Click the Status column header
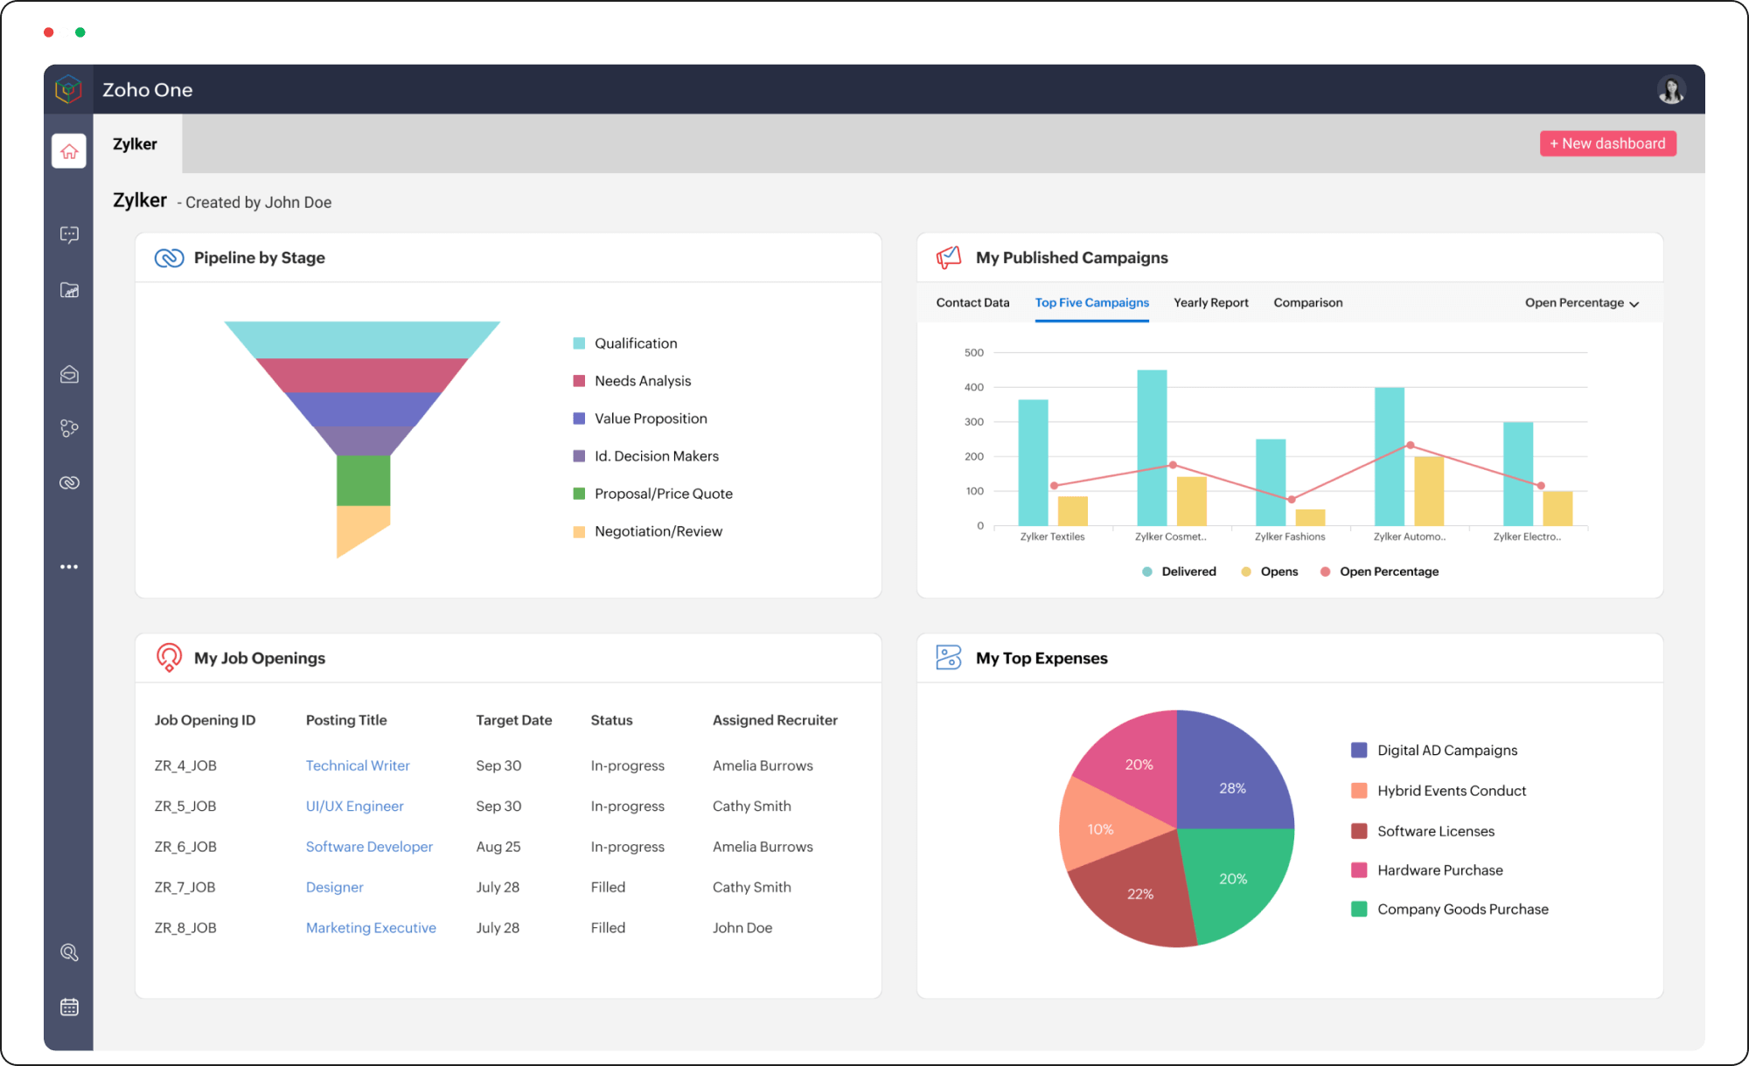1749x1066 pixels. coord(611,720)
